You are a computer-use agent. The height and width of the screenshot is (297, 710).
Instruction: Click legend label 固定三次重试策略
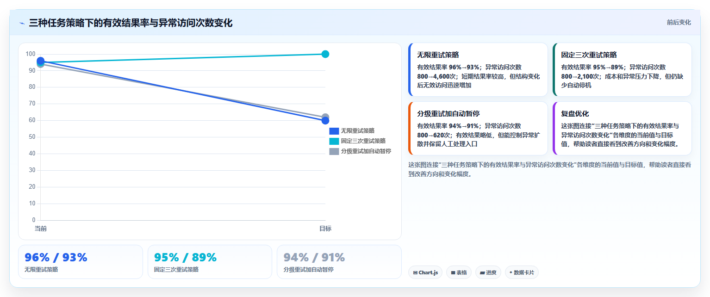pos(363,141)
